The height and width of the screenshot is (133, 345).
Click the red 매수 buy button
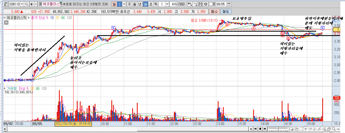pos(214,12)
